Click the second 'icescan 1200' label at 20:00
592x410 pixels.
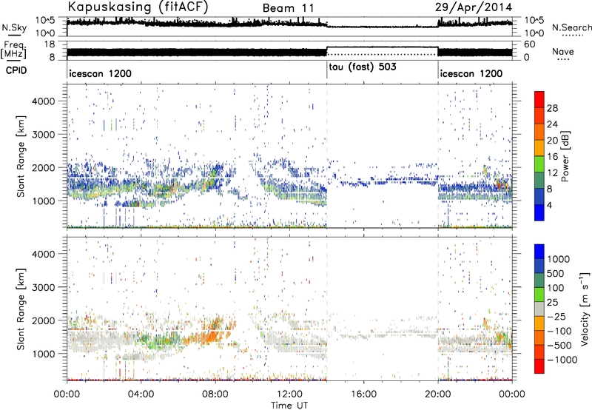pos(471,73)
